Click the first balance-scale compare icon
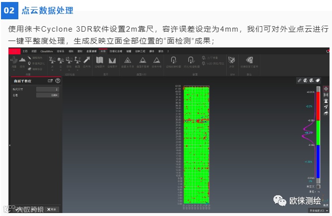Screen dimensions: 332x216 click(x=52, y=60)
